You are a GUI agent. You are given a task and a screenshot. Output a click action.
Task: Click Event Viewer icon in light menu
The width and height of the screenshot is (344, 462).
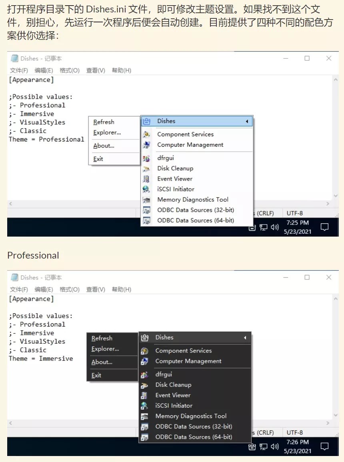[146, 179]
